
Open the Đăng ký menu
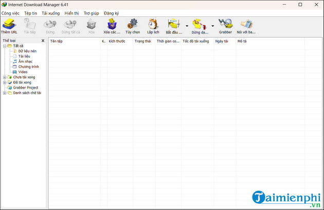[112, 13]
